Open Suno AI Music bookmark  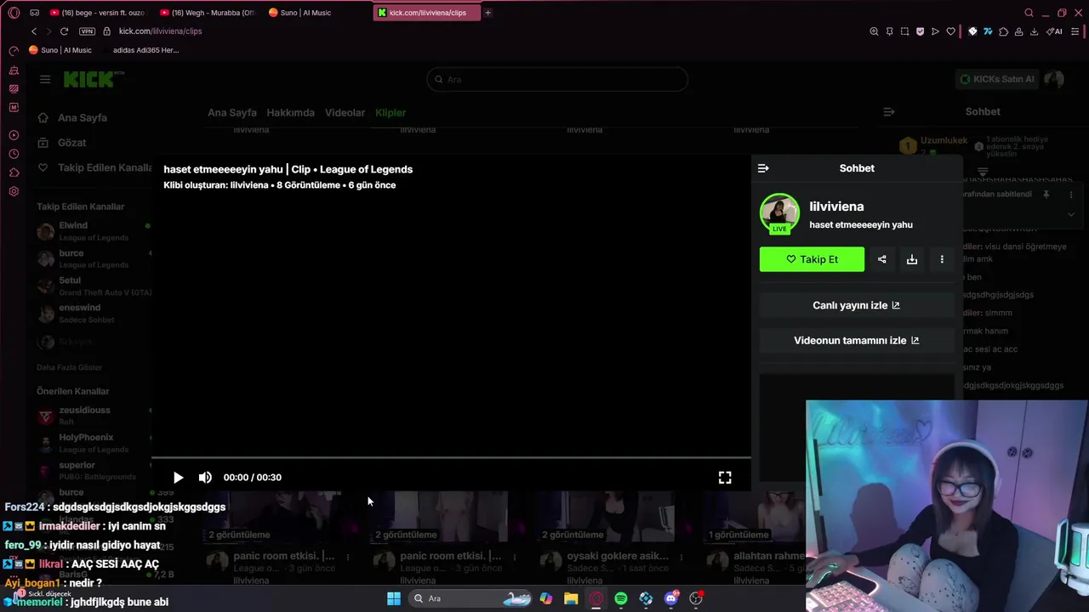(x=60, y=50)
